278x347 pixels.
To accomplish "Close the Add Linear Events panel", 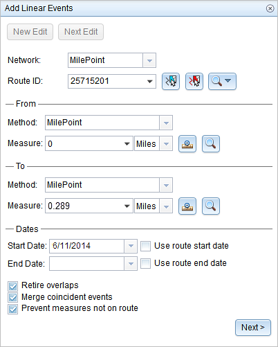I will [270, 8].
